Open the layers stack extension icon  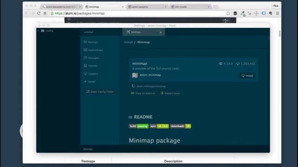[x=235, y=13]
